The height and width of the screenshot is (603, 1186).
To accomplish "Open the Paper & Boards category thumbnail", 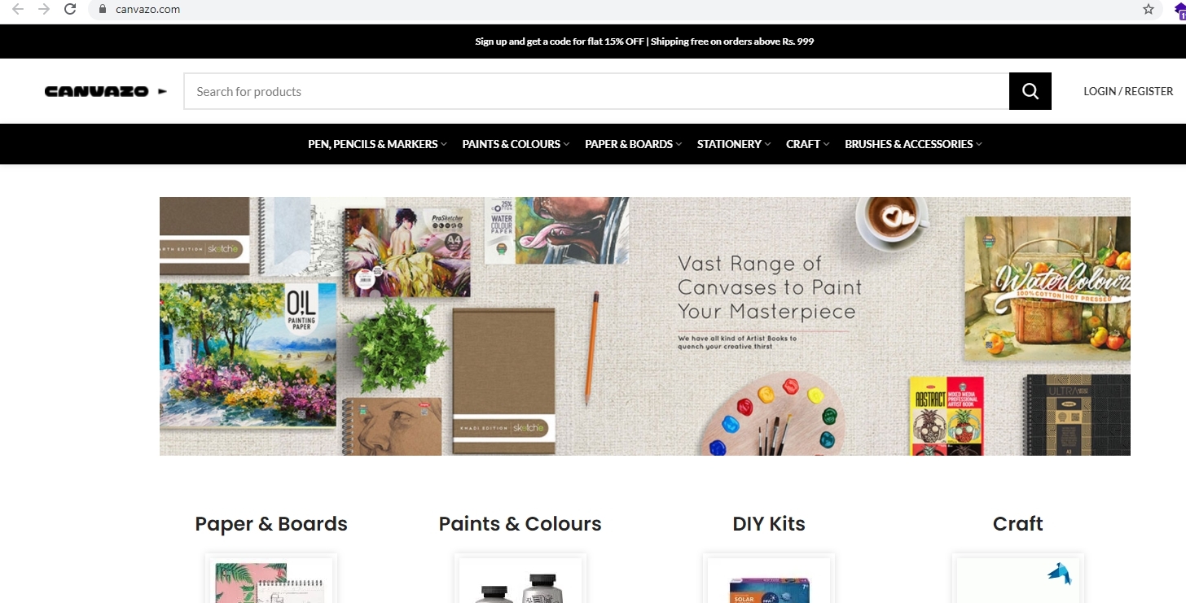I will pos(271,579).
